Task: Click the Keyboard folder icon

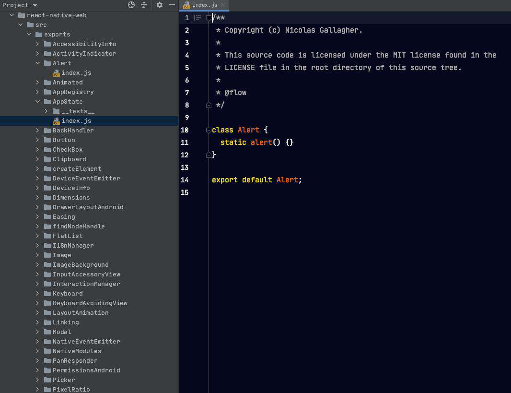Action: click(47, 293)
